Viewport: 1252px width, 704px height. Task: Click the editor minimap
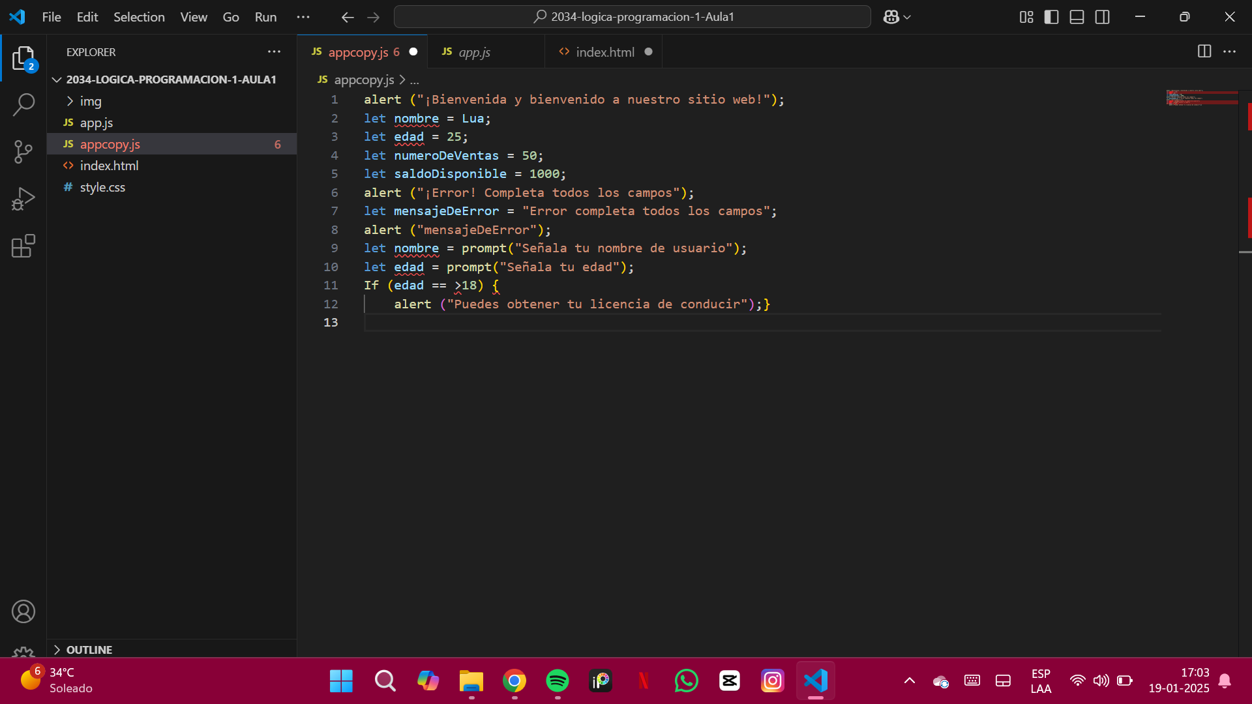[x=1202, y=98]
